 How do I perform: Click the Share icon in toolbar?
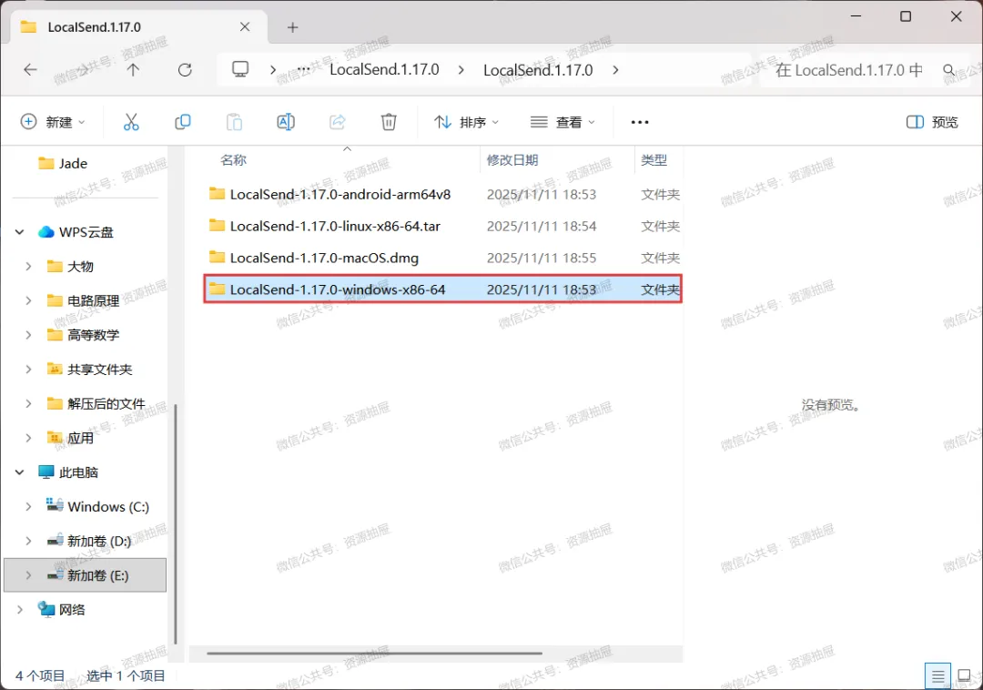(338, 122)
